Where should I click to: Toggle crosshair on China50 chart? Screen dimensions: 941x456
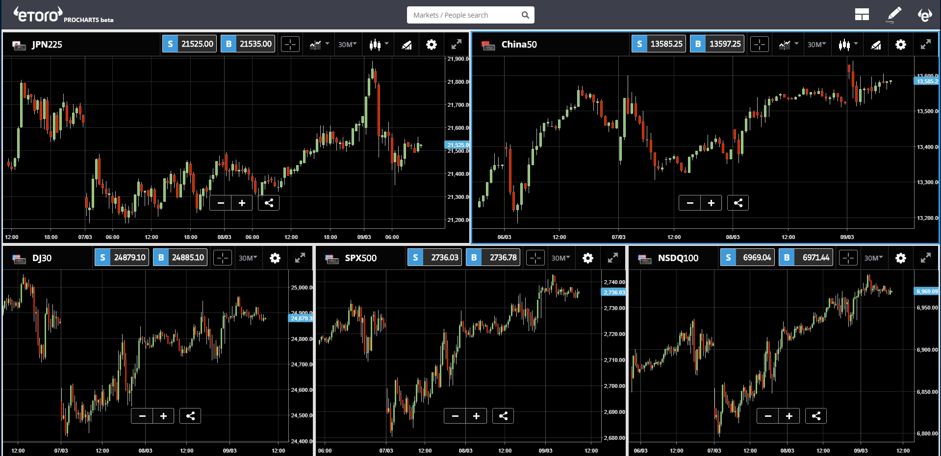click(760, 45)
